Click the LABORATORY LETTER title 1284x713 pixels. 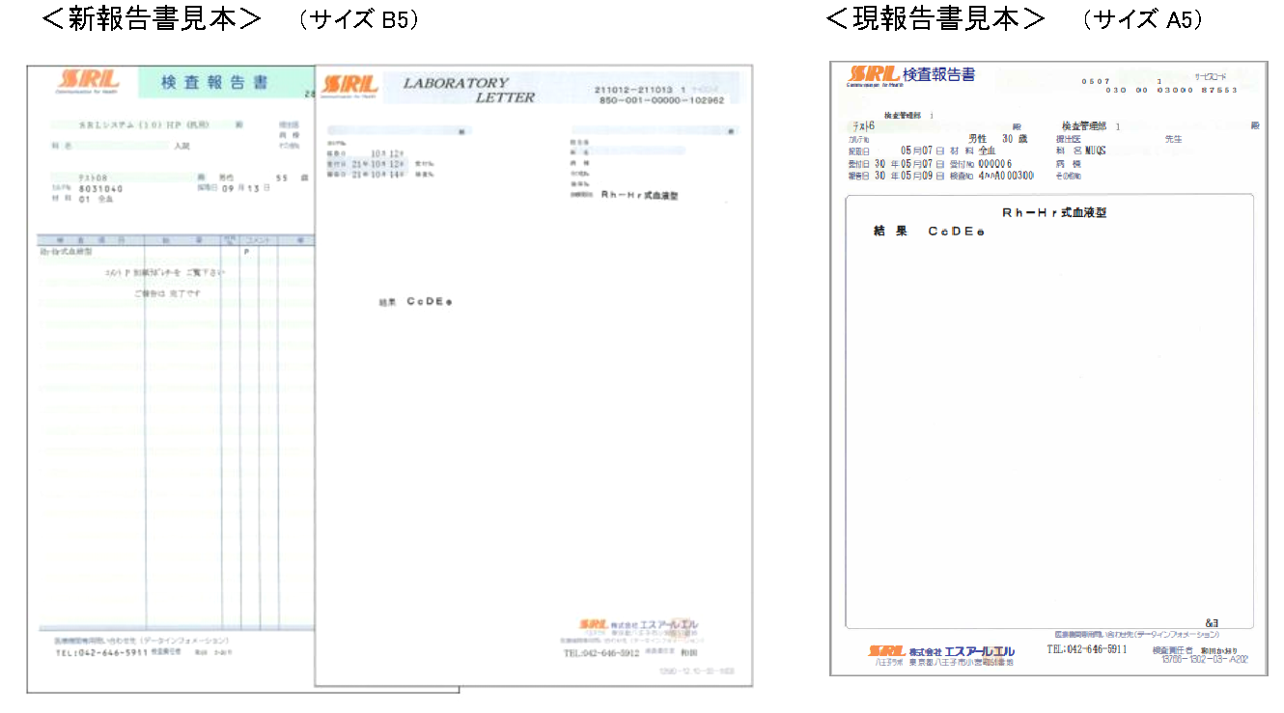(468, 90)
